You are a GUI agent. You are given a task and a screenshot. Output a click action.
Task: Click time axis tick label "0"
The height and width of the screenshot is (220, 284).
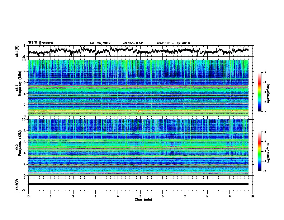coord(28,196)
